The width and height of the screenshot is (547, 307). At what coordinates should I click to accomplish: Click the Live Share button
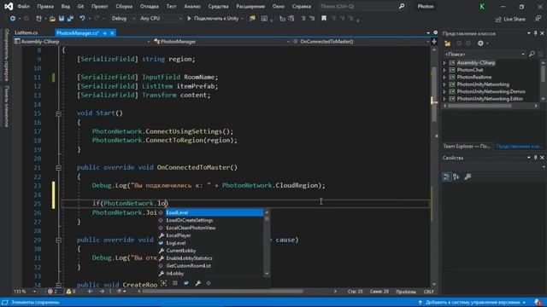pos(510,19)
